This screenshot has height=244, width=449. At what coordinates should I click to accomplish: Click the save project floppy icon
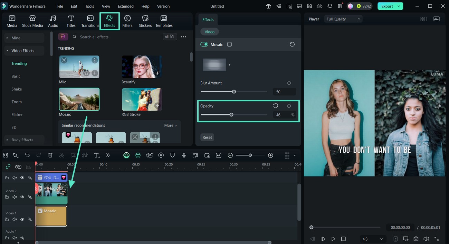pyautogui.click(x=309, y=6)
